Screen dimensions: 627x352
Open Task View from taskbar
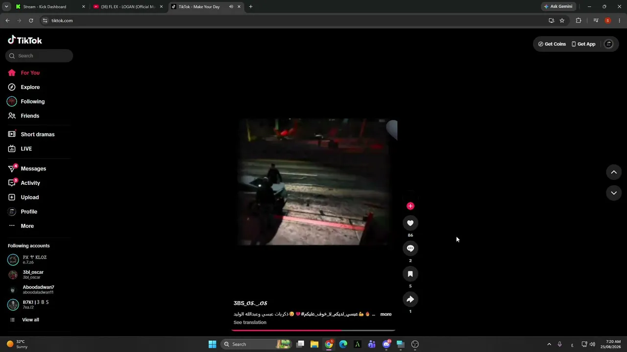[x=300, y=344]
